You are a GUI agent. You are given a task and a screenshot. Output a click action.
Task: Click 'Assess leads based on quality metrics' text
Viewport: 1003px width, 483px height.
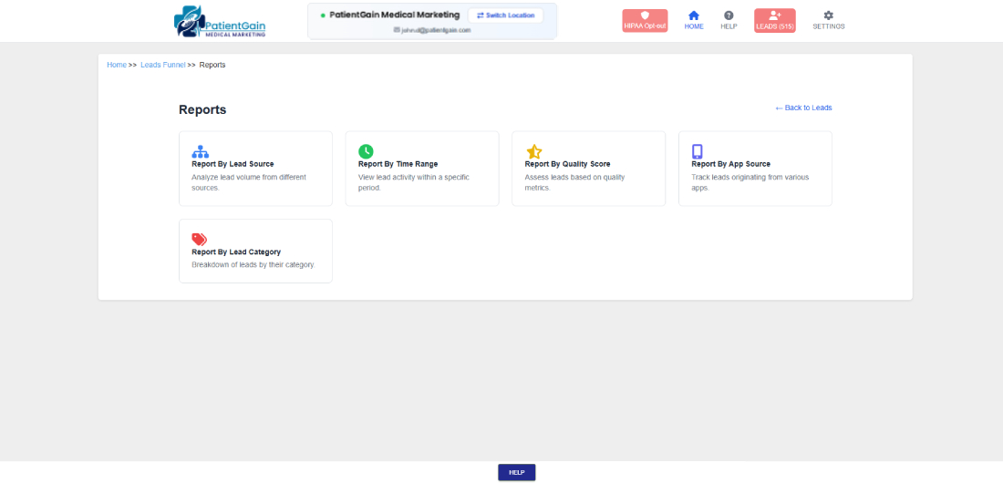[575, 182]
